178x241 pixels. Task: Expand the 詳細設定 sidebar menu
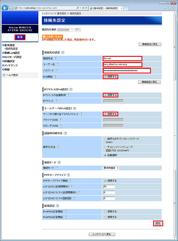coord(9,61)
